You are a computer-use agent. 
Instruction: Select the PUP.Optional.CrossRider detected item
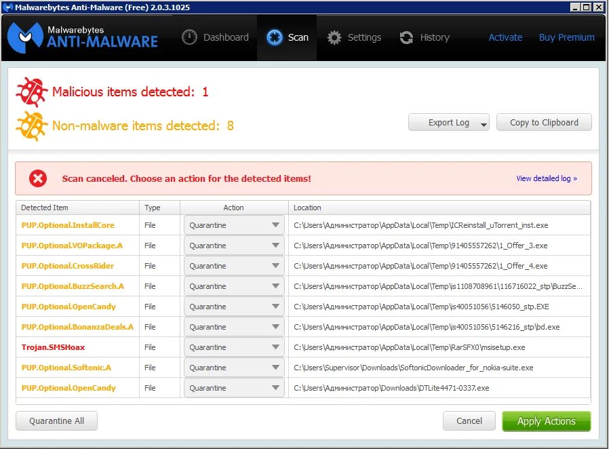click(x=68, y=266)
